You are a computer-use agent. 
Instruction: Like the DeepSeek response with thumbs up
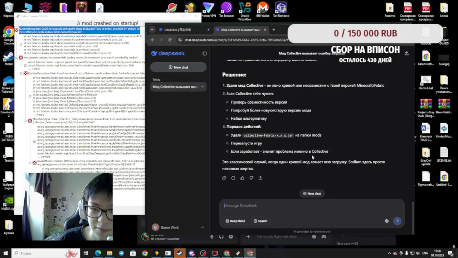click(242, 178)
